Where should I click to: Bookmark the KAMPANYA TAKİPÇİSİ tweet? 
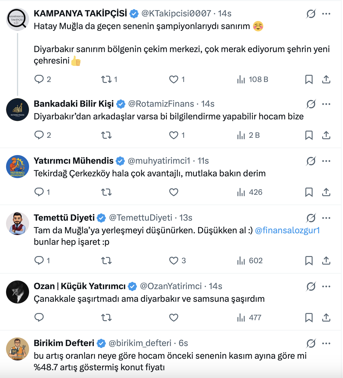click(309, 79)
